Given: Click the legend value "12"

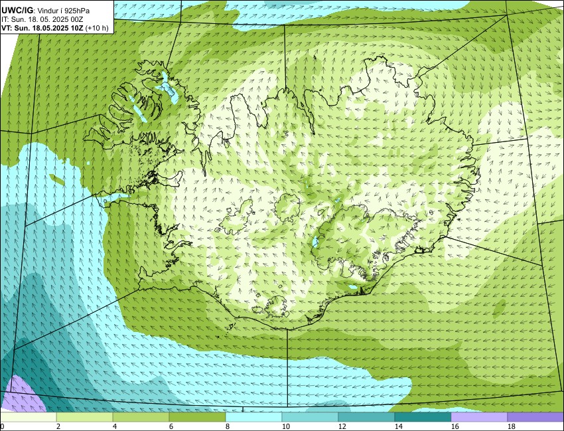Looking at the screenshot, I should click(x=342, y=426).
